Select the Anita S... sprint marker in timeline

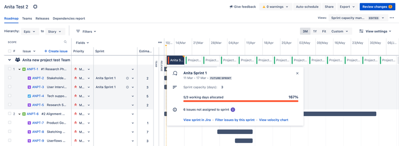(176, 60)
